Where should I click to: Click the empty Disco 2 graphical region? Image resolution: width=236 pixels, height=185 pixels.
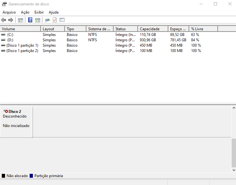(x=132, y=122)
